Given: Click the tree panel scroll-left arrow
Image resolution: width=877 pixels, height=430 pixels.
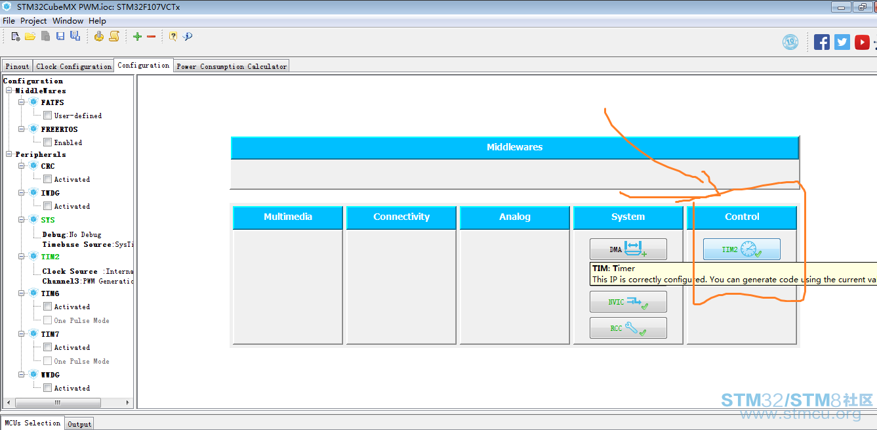Looking at the screenshot, I should (9, 402).
